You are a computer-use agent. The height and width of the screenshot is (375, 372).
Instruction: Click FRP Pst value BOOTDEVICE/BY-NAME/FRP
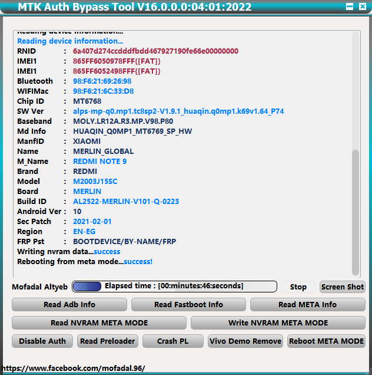pyautogui.click(x=125, y=242)
